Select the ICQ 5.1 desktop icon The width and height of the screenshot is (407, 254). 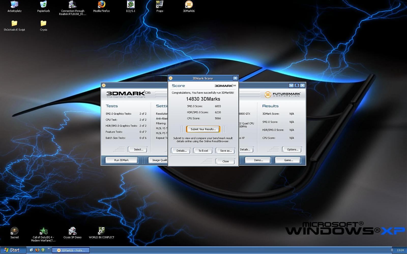click(x=130, y=5)
